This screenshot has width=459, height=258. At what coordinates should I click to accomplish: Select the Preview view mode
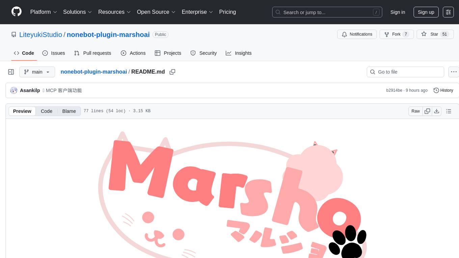22,111
